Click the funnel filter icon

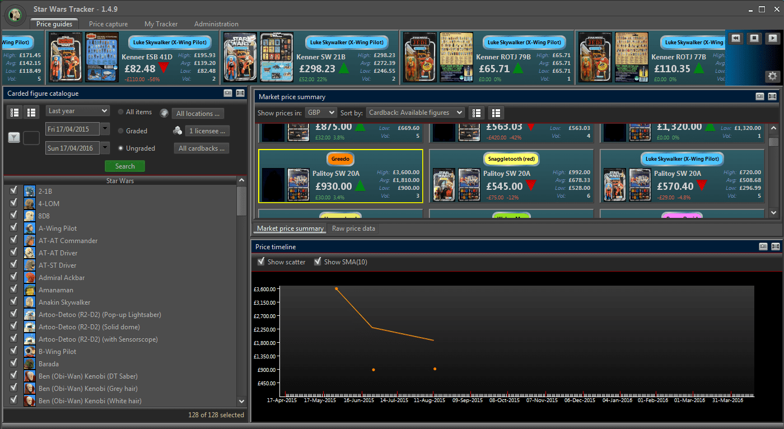[x=14, y=138]
